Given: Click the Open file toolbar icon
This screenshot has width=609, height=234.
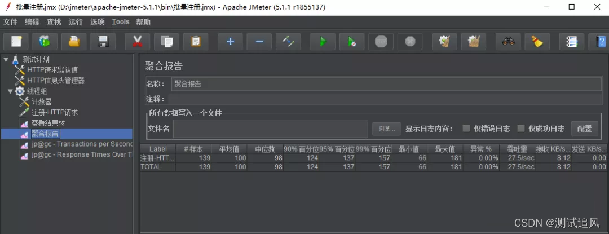Looking at the screenshot, I should pos(74,42).
